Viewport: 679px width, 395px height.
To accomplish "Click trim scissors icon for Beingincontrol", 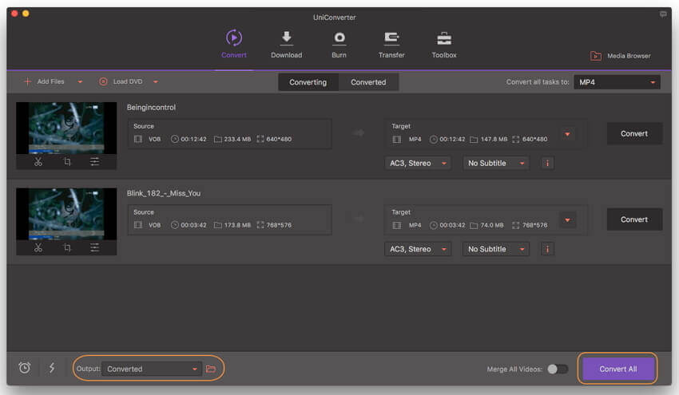I will pos(38,162).
